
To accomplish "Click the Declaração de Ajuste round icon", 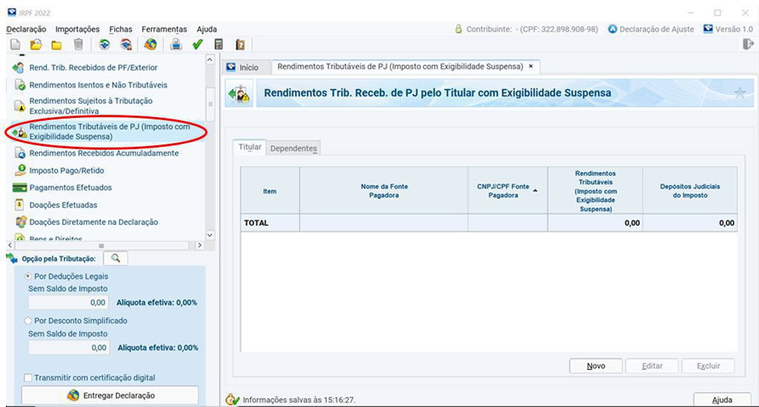I will tap(612, 29).
